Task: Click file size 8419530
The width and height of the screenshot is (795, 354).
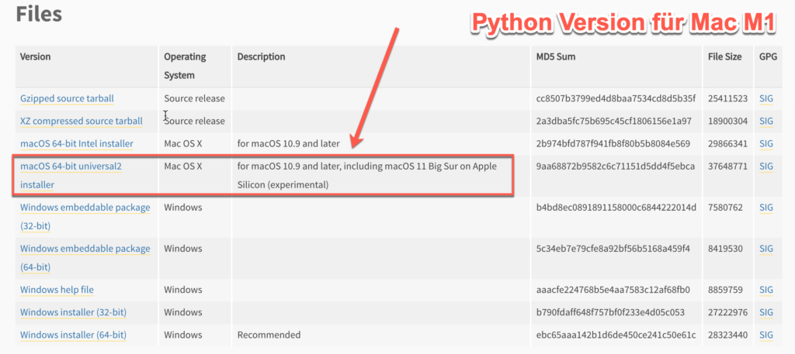Action: tap(725, 249)
